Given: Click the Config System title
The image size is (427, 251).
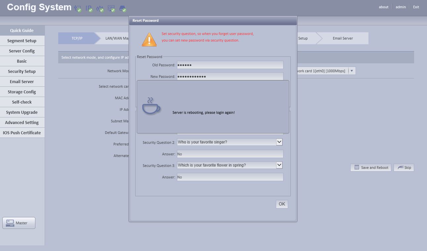Looking at the screenshot, I should coord(39,7).
